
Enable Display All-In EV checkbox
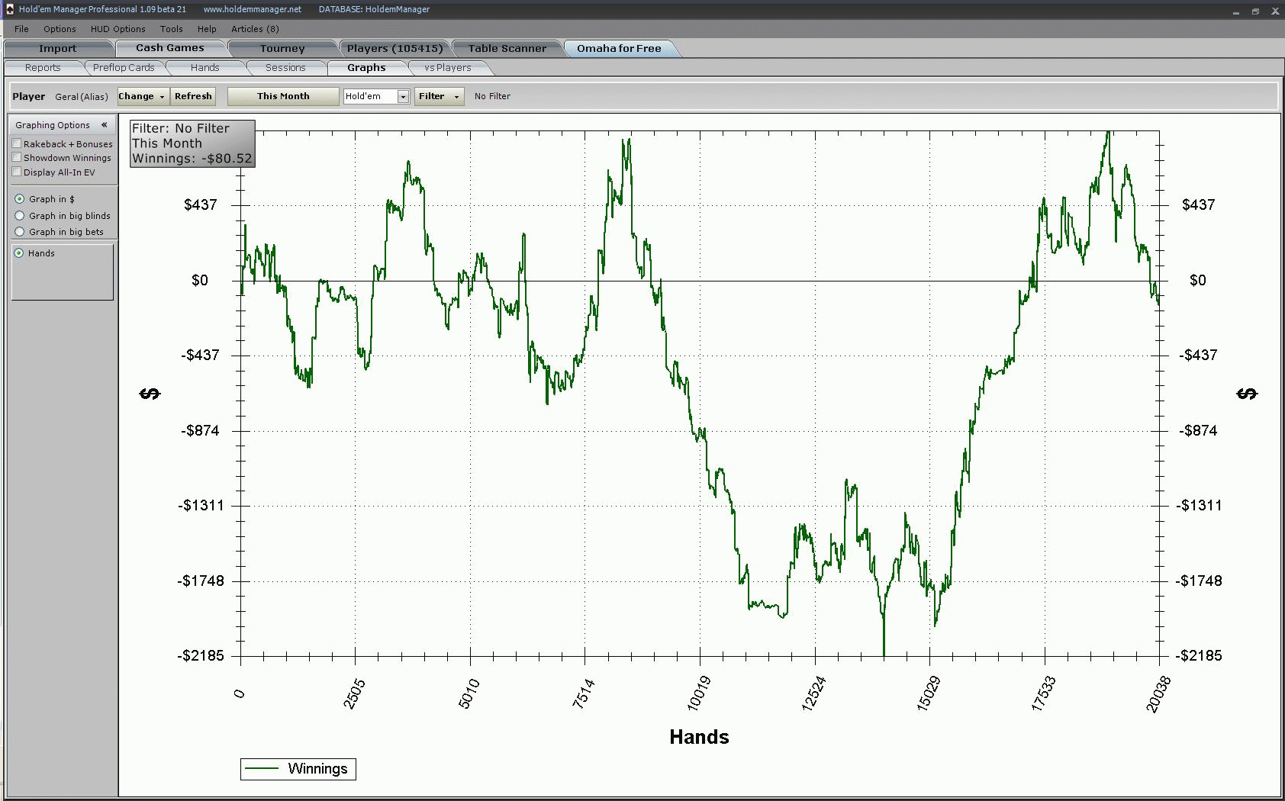(17, 172)
